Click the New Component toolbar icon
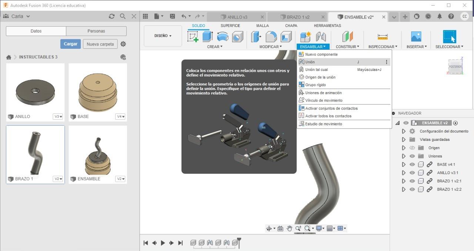 [306, 36]
